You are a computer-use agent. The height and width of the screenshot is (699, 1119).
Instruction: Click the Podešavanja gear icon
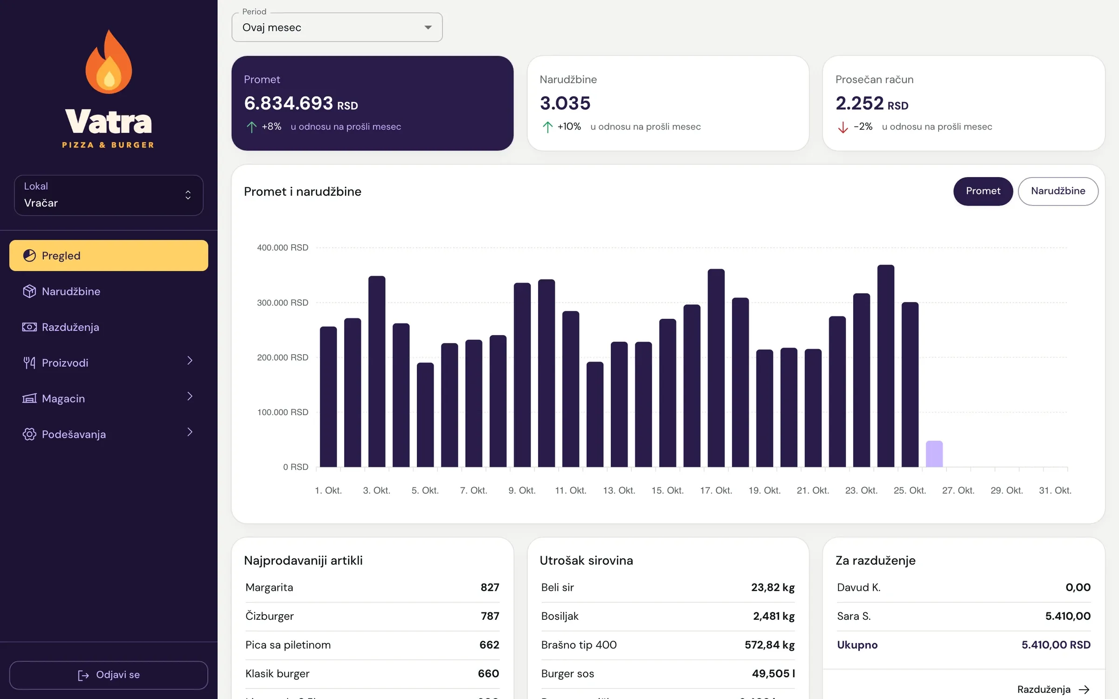pos(29,434)
